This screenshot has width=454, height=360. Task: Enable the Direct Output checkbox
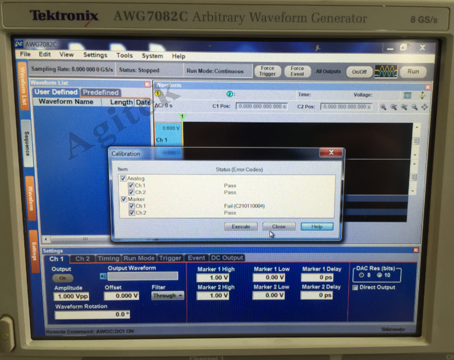355,287
